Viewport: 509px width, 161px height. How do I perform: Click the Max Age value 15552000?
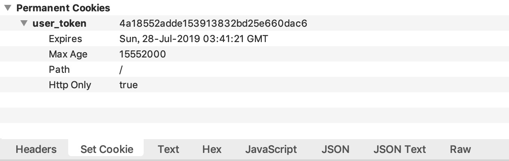[142, 54]
